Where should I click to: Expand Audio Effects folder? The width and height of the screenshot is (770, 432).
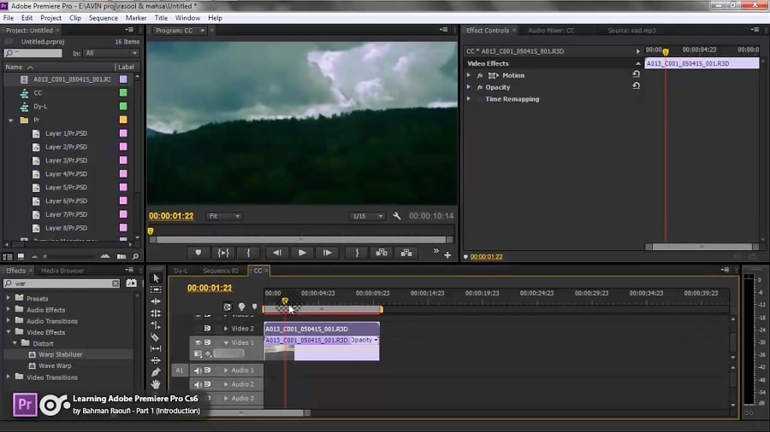coord(8,309)
